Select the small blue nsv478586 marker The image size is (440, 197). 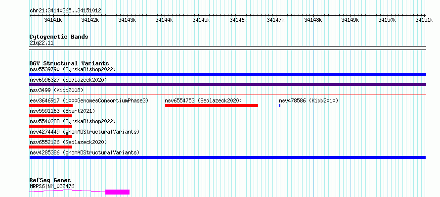(280, 105)
